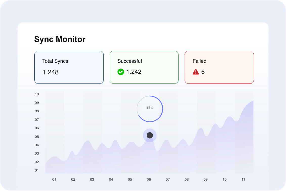Viewport: 286px width, 191px height.
Task: Select the dark data point marker
Action: pos(150,135)
